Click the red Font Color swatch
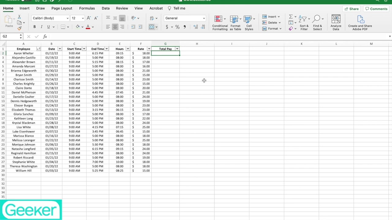Image resolution: width=392 pixels, height=220 pixels. (x=88, y=27)
